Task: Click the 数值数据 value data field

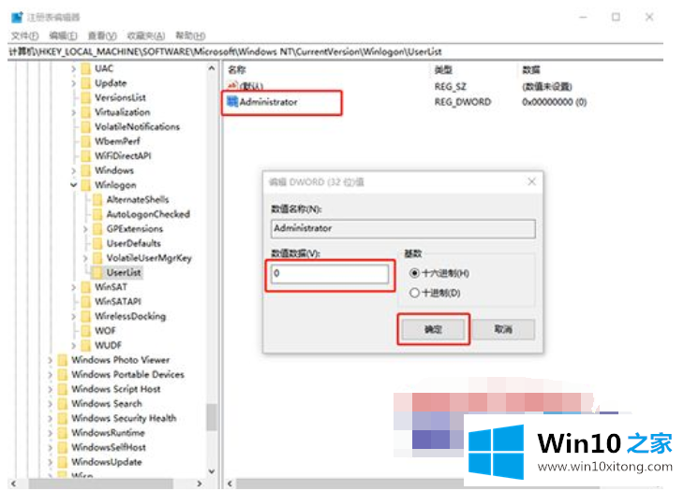Action: pos(329,274)
